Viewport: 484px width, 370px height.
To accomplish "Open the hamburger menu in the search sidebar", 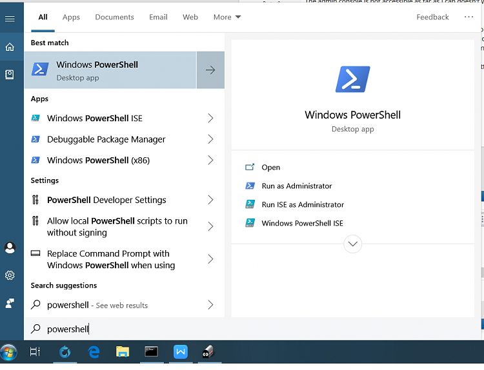I will [x=10, y=19].
